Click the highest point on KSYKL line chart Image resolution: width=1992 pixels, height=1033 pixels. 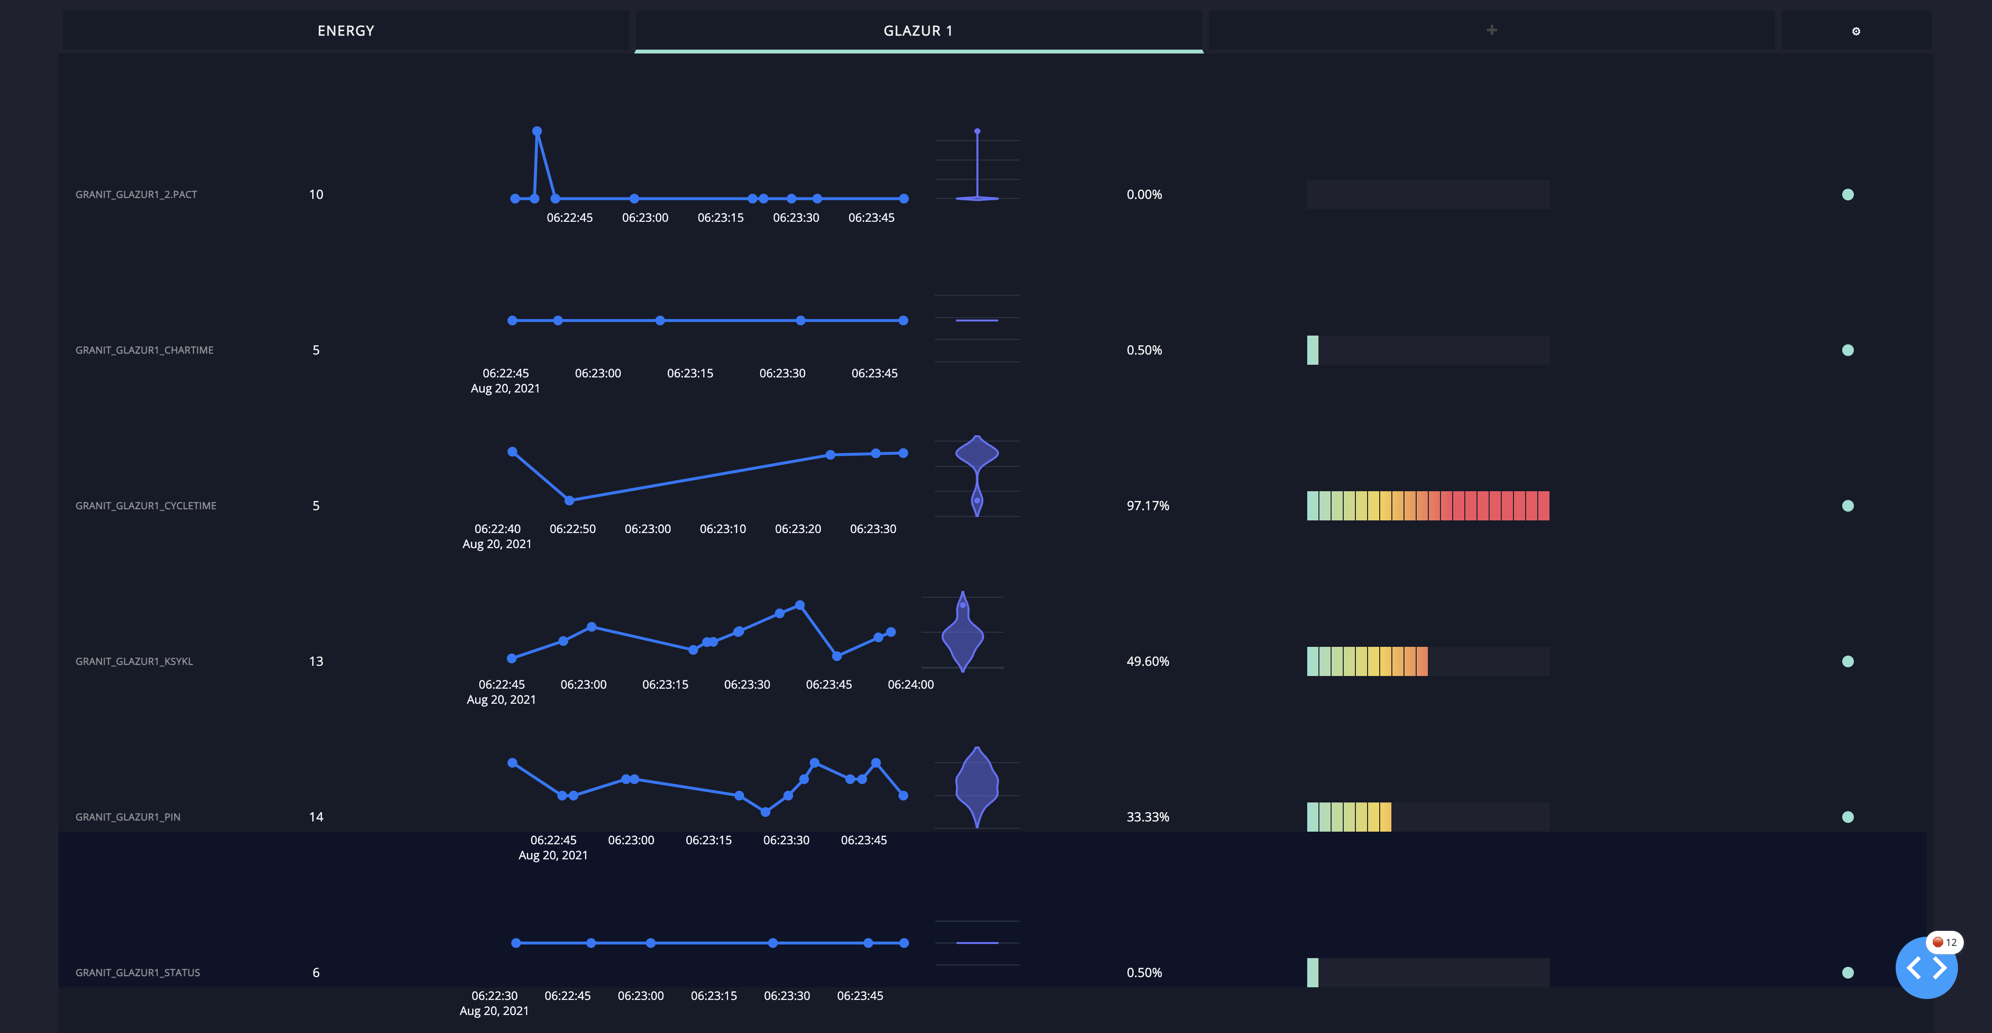pos(800,605)
